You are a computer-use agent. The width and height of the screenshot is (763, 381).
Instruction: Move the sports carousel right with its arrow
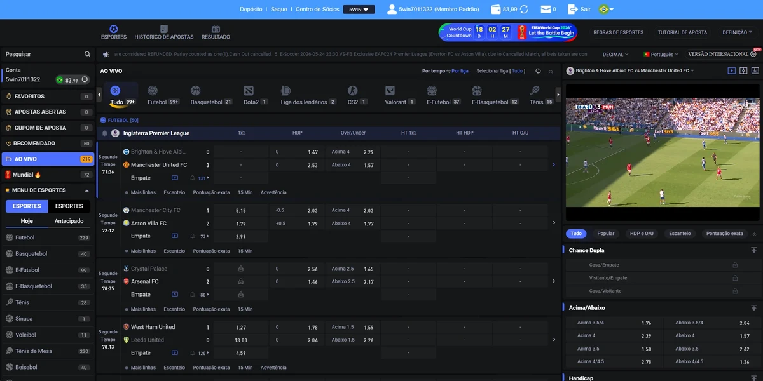[x=558, y=95]
